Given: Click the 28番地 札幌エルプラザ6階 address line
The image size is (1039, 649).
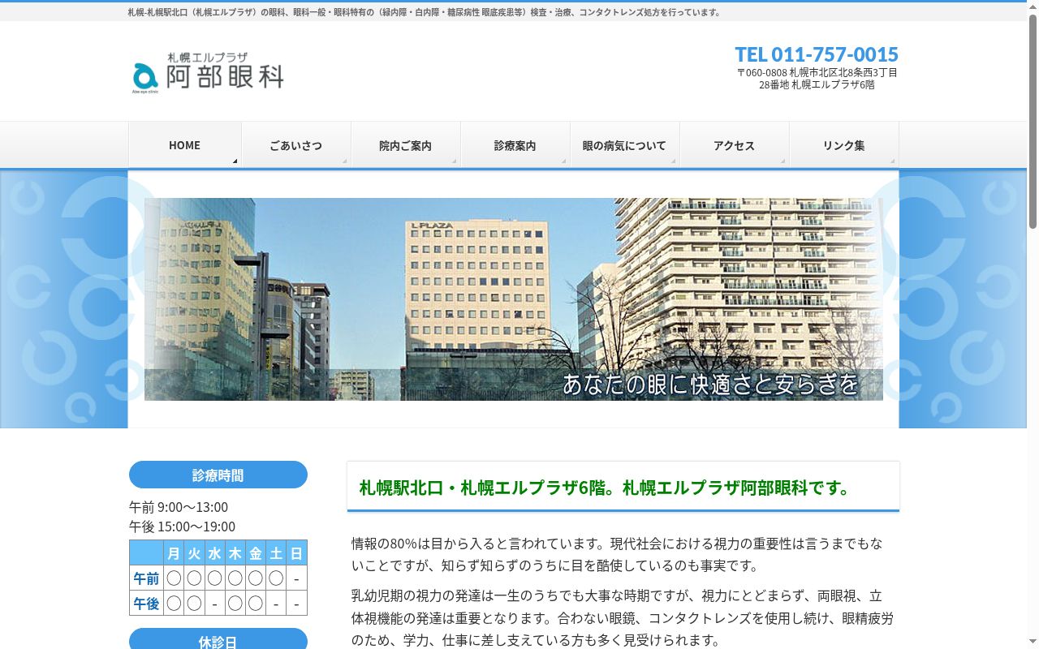Looking at the screenshot, I should click(x=817, y=84).
